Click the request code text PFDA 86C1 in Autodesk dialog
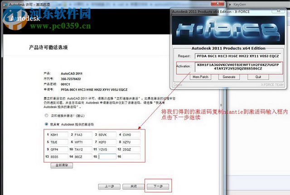The width and height of the screenshot is (290, 195). pyautogui.click(x=94, y=90)
